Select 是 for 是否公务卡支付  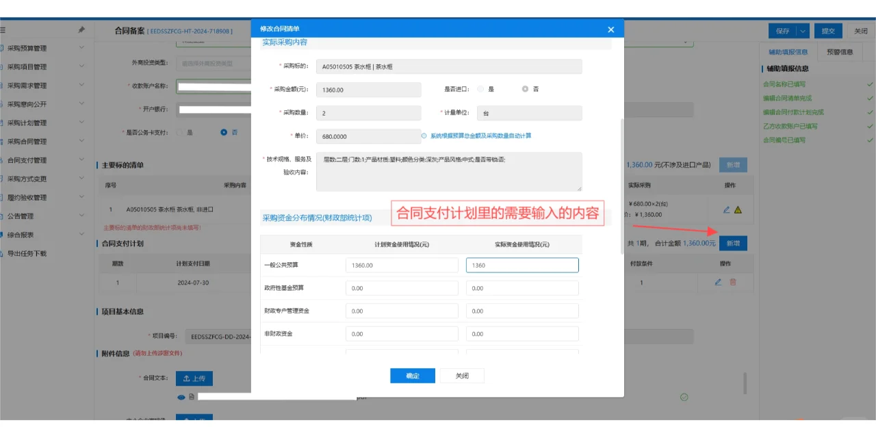(x=180, y=132)
